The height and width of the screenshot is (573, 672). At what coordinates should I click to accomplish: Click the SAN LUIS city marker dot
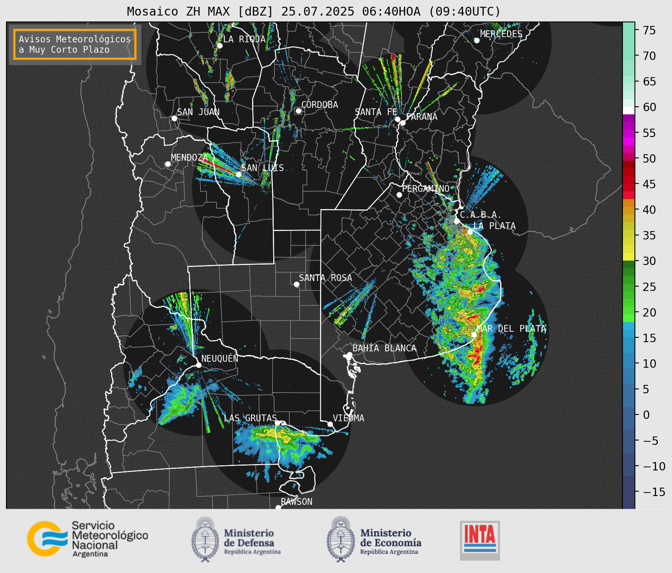(x=239, y=174)
